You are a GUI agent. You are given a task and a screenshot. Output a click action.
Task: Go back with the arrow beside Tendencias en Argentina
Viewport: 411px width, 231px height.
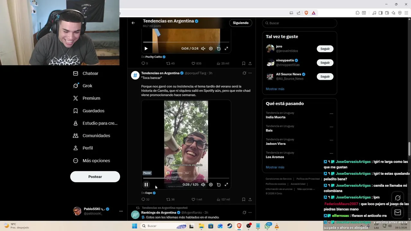[133, 23]
